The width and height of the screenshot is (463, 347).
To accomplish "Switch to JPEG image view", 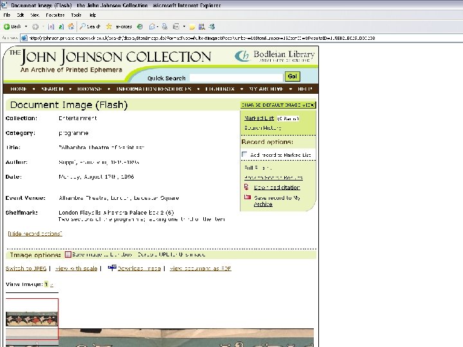I will [26, 269].
